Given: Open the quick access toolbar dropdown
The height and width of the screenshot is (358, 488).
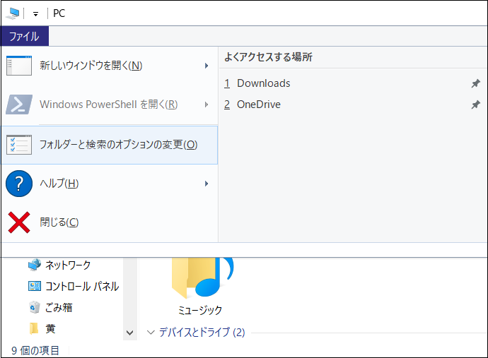Looking at the screenshot, I should 36,14.
